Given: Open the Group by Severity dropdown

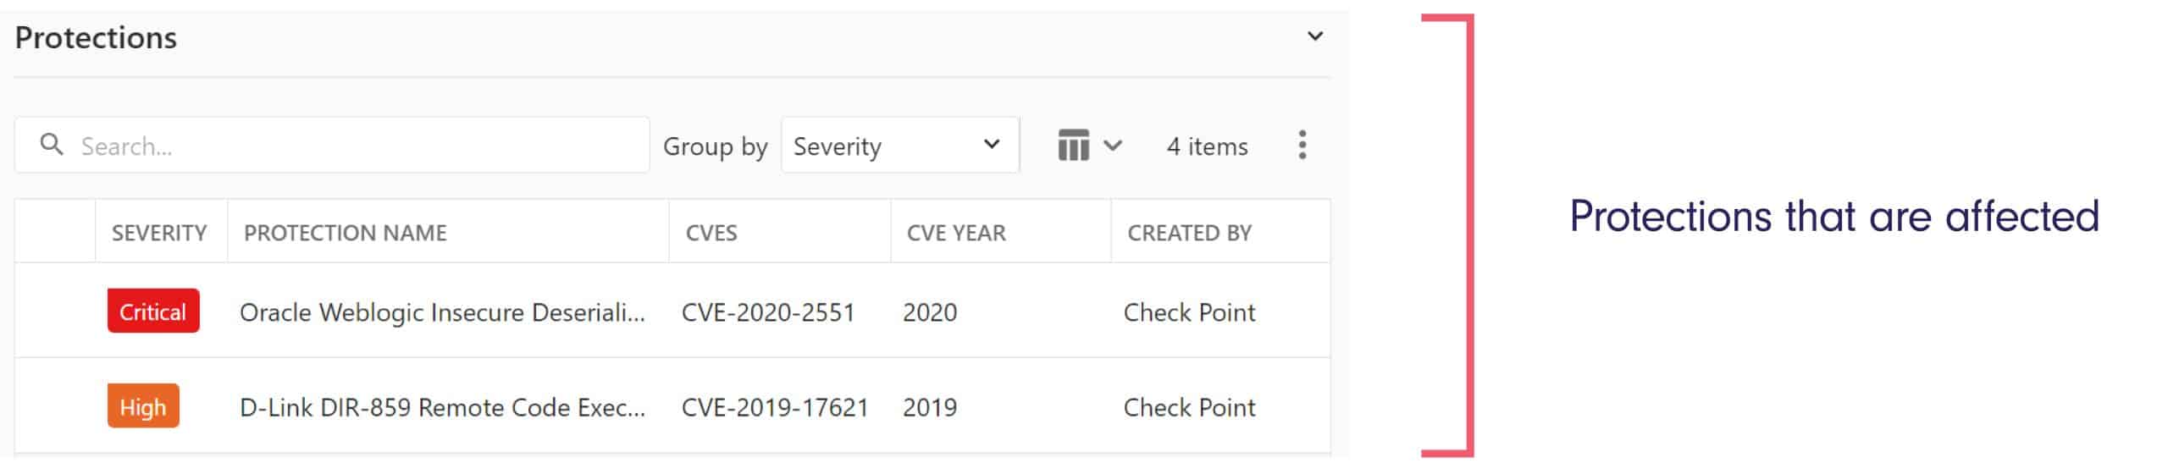Looking at the screenshot, I should (x=899, y=146).
